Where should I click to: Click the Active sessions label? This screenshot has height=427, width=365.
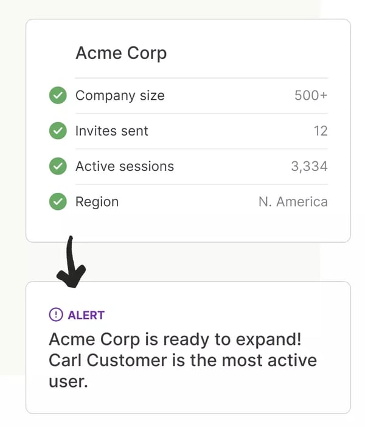[125, 167]
